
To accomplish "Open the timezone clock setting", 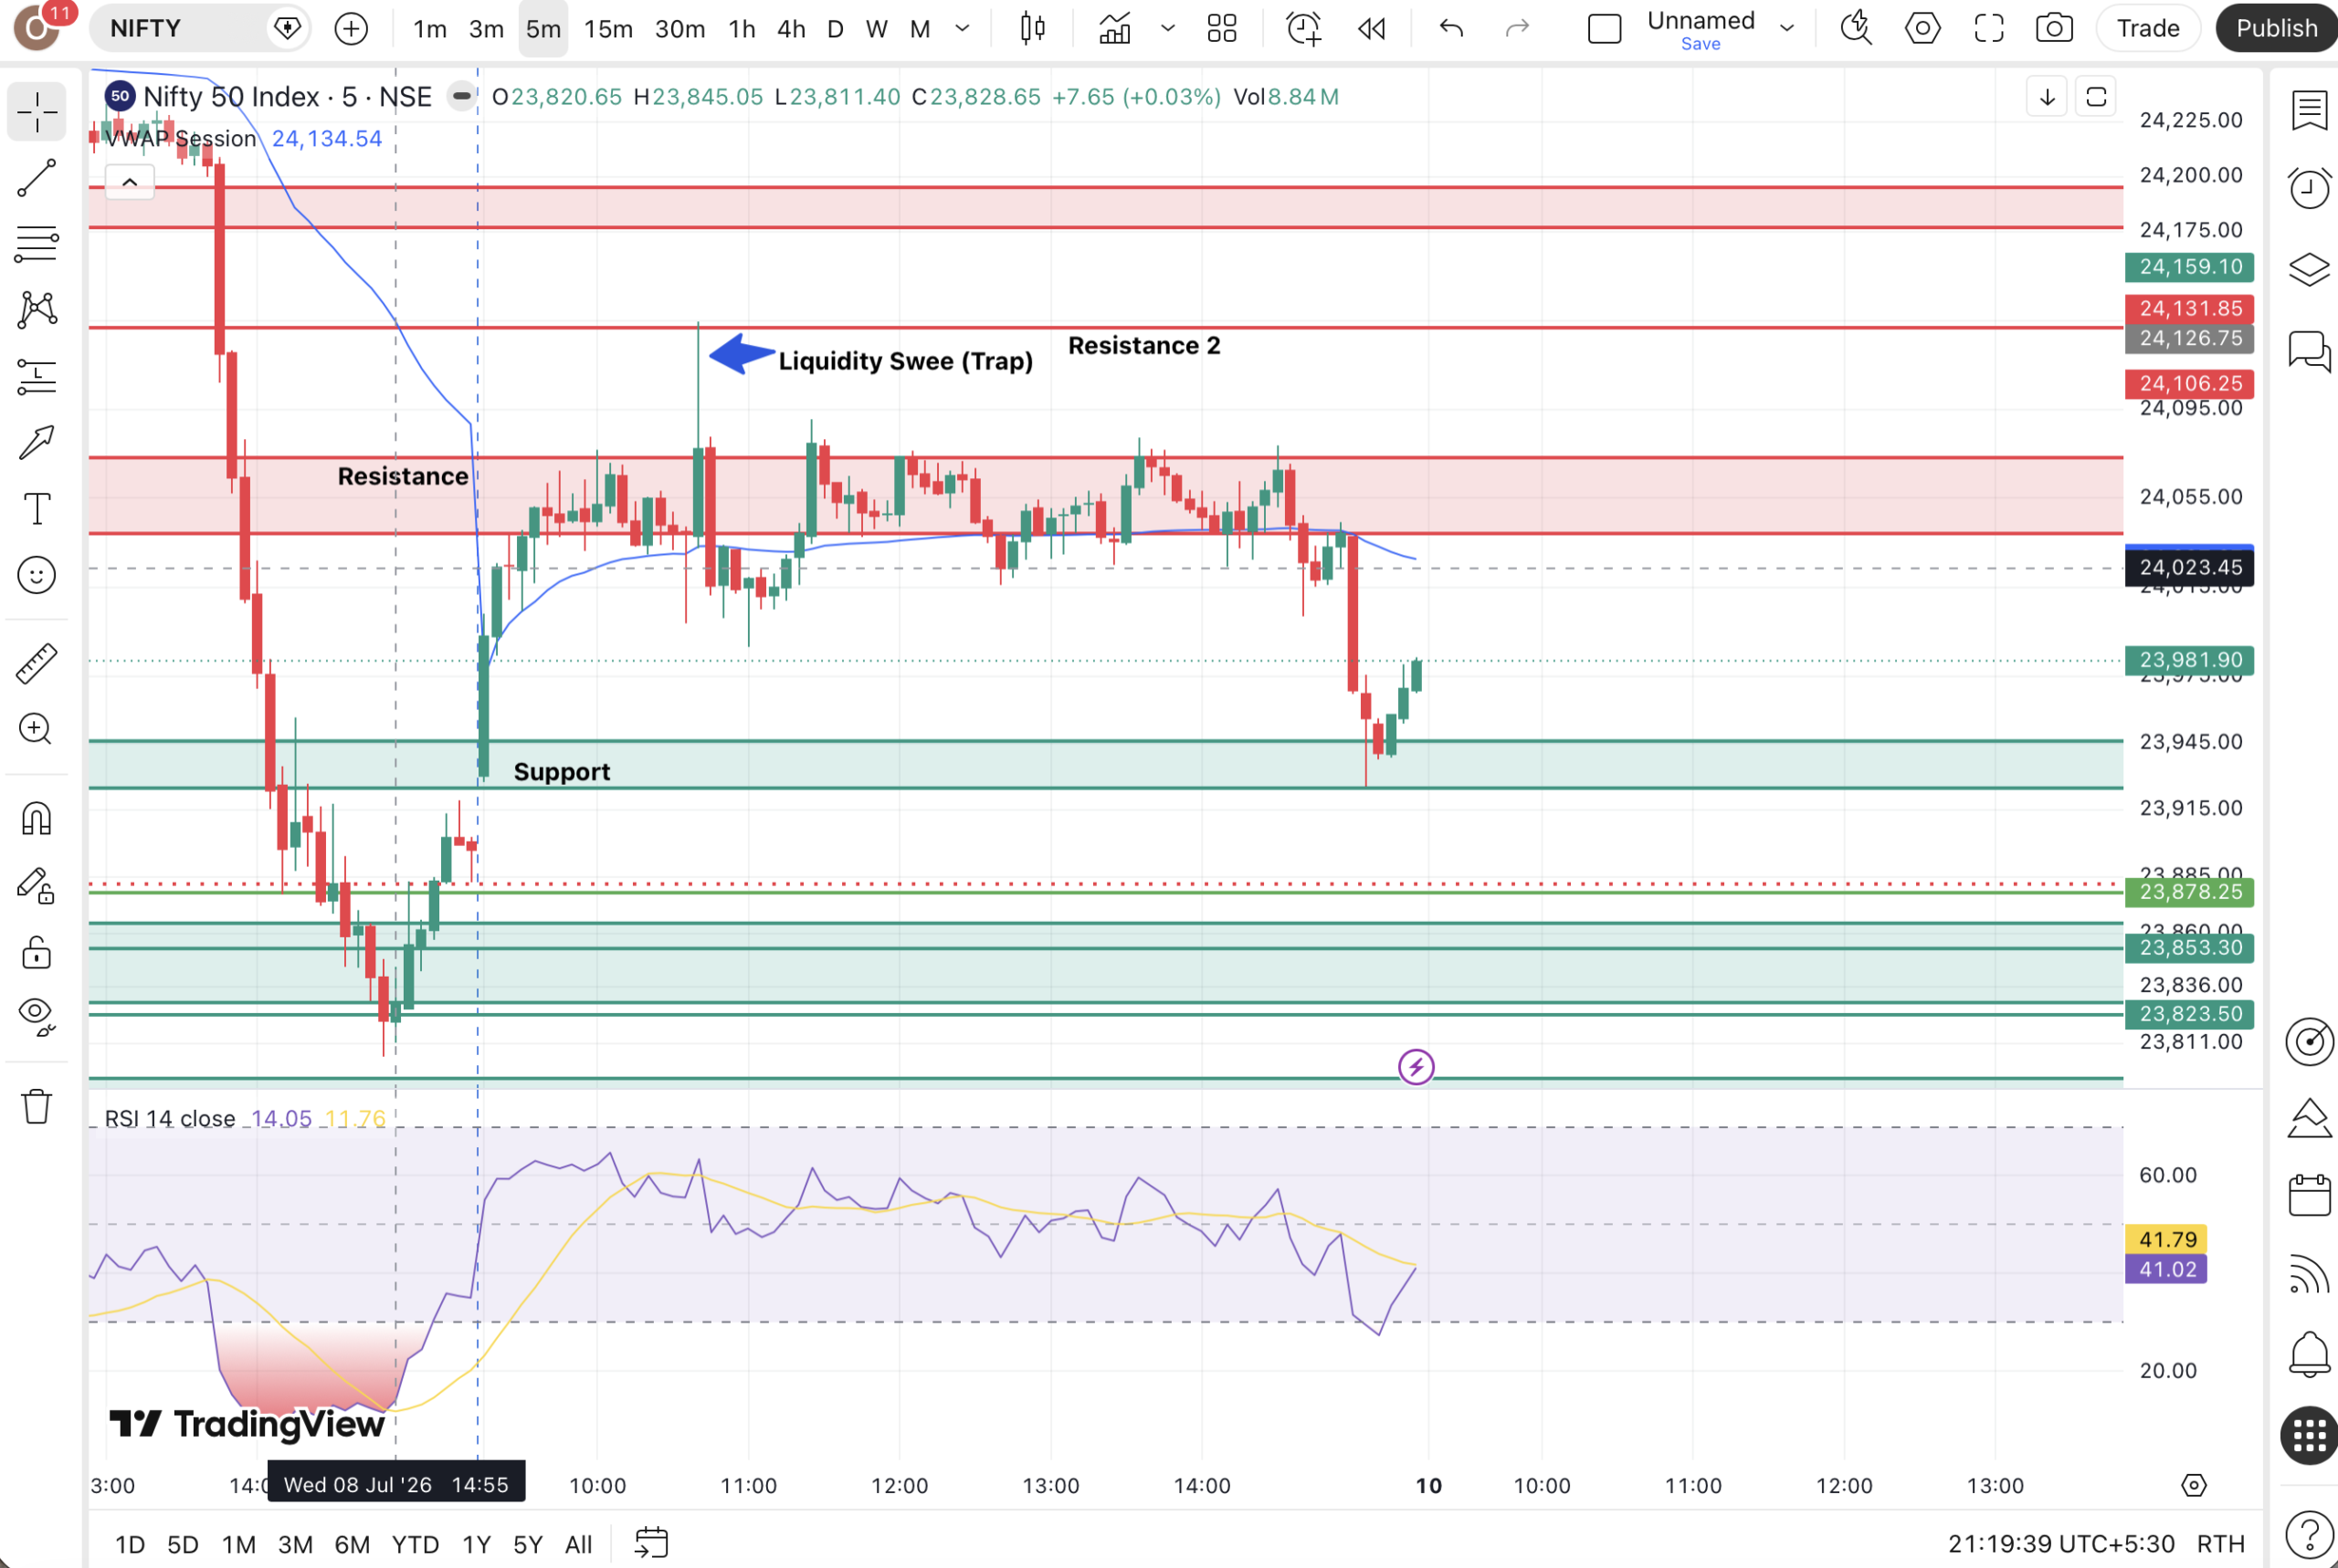I will [2061, 1544].
